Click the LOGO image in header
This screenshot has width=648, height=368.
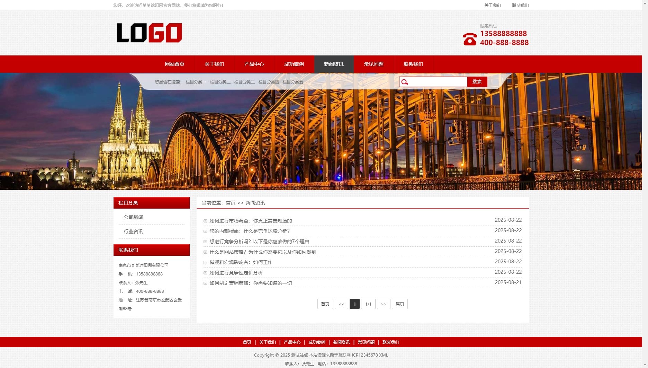[149, 33]
